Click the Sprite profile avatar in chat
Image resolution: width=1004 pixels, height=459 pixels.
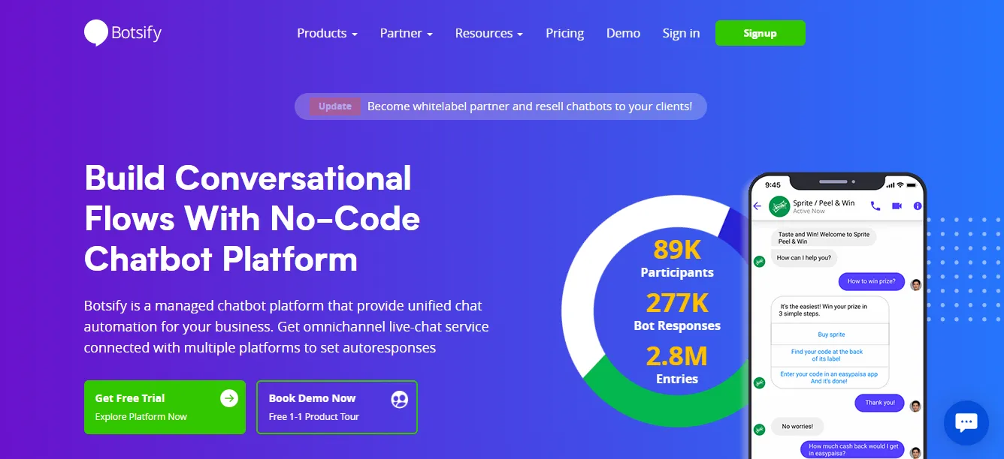tap(779, 205)
